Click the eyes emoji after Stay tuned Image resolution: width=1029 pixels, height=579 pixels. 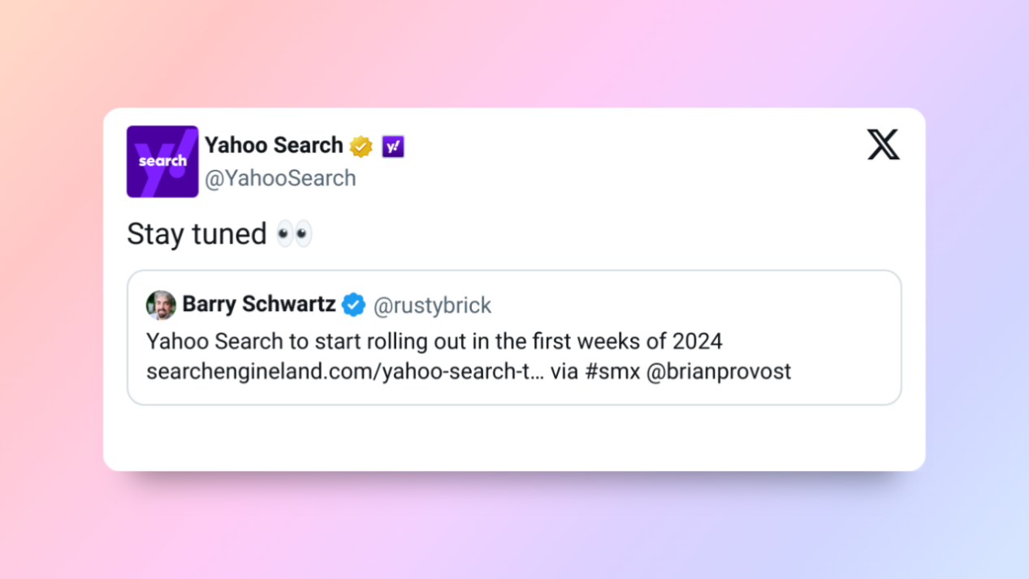(294, 235)
